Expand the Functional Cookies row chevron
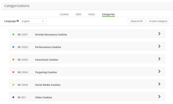The width and height of the screenshot is (173, 104). point(159,59)
